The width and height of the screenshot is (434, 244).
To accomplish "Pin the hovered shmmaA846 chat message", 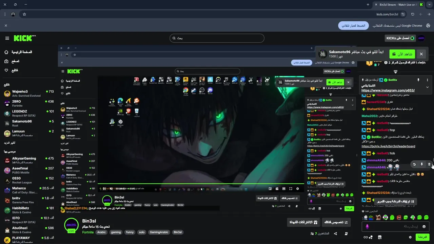I will pyautogui.click(x=422, y=164).
